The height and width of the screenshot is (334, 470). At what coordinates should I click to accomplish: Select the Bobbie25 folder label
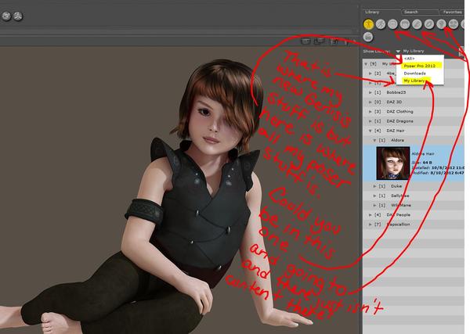pos(396,92)
